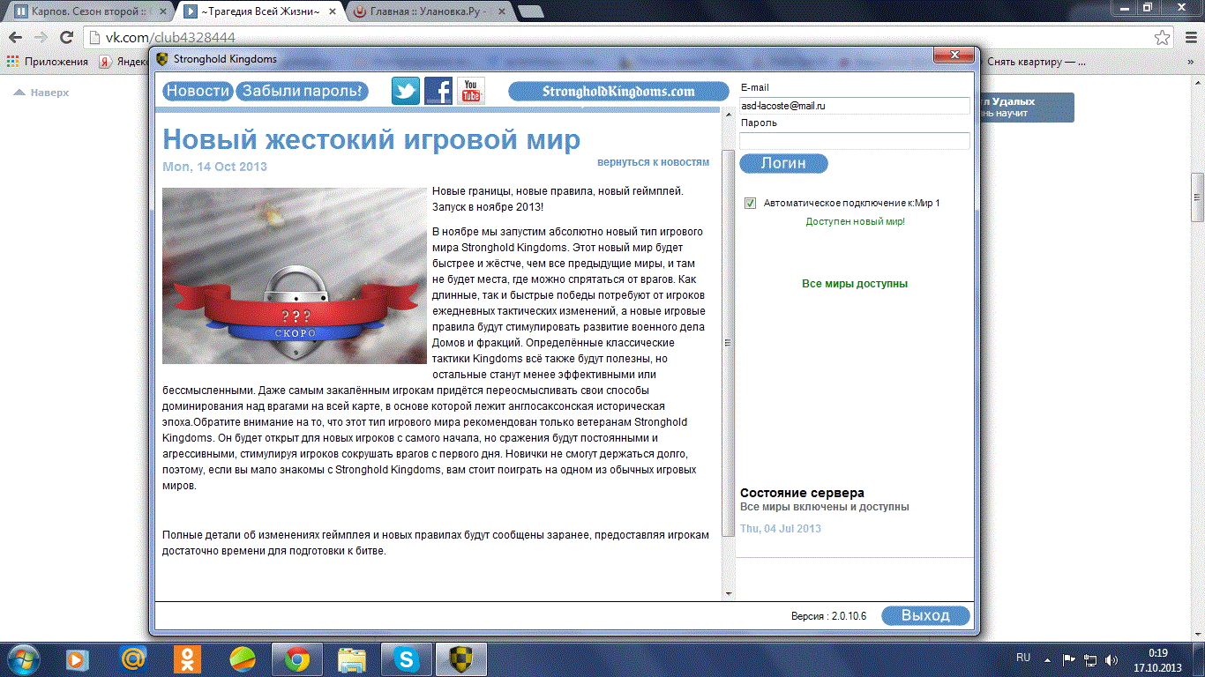Switch to Stronghold Kingdoms taskbar icon
This screenshot has height=677, width=1205.
pyautogui.click(x=461, y=658)
